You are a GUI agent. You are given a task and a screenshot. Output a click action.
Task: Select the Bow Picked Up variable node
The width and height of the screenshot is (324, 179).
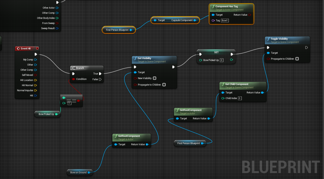[47, 114]
